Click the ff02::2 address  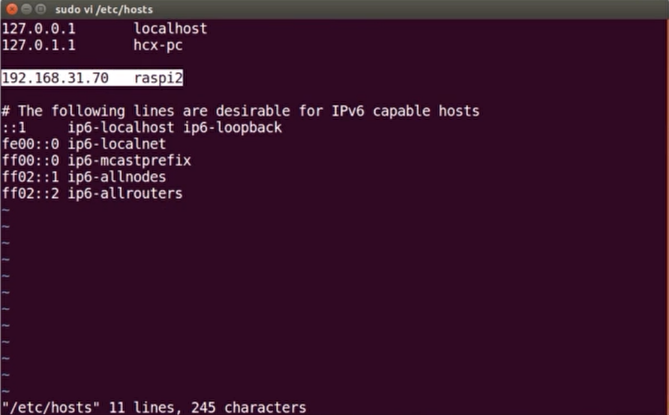click(x=30, y=193)
